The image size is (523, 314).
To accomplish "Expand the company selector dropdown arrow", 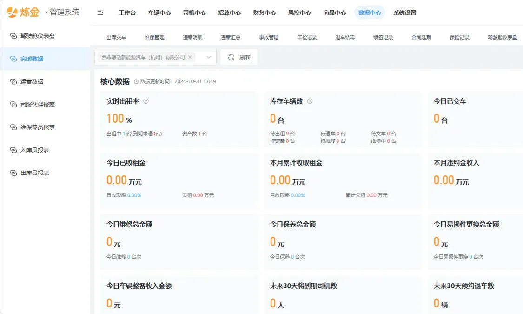I will [209, 57].
